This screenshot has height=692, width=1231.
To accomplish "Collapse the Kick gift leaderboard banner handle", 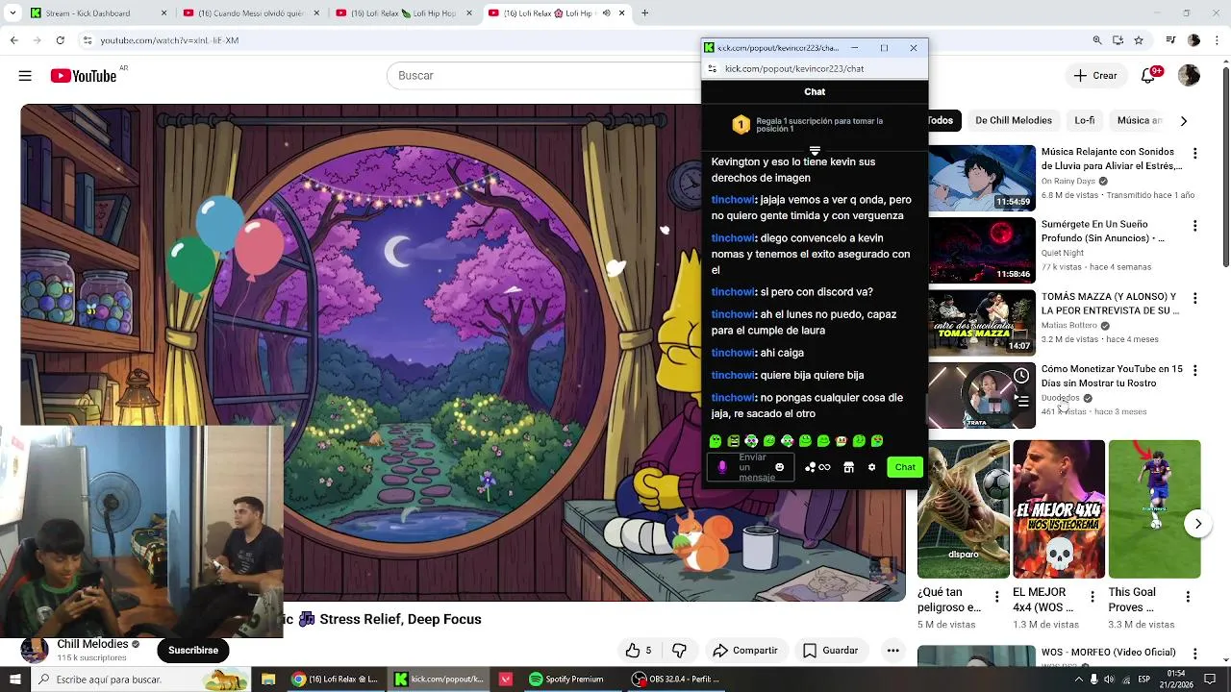I will coord(815,151).
